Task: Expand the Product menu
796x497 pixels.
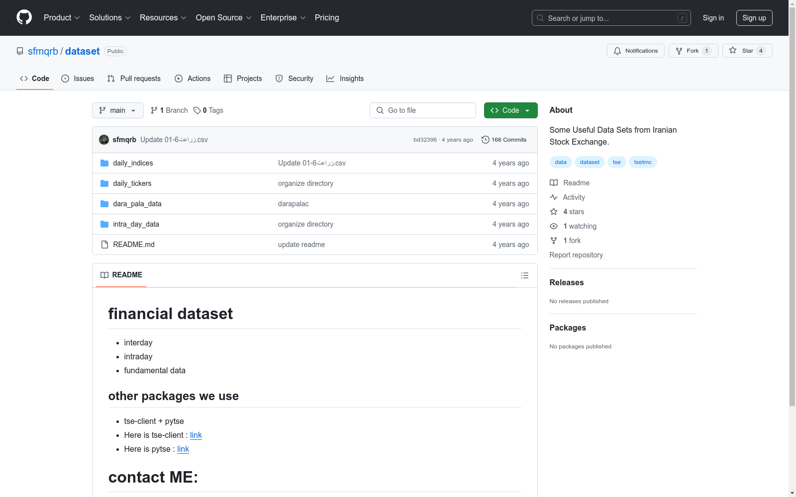Action: pos(62,17)
